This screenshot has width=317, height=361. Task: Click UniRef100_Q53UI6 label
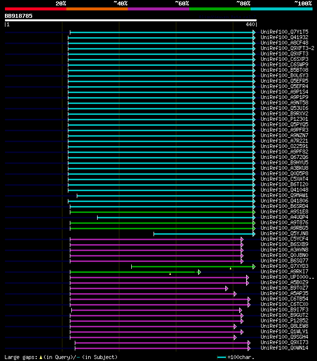(284, 108)
